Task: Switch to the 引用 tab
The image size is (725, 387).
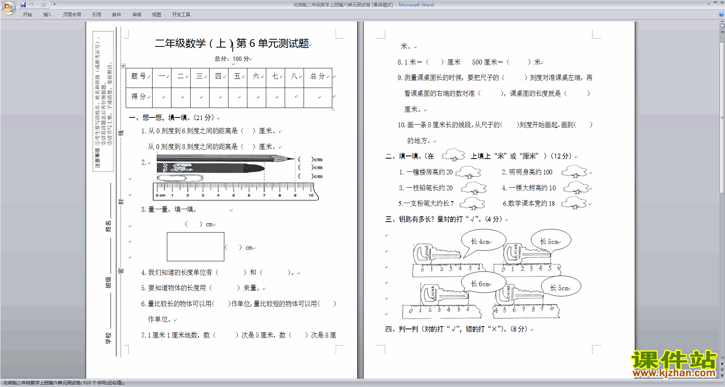Action: 96,15
